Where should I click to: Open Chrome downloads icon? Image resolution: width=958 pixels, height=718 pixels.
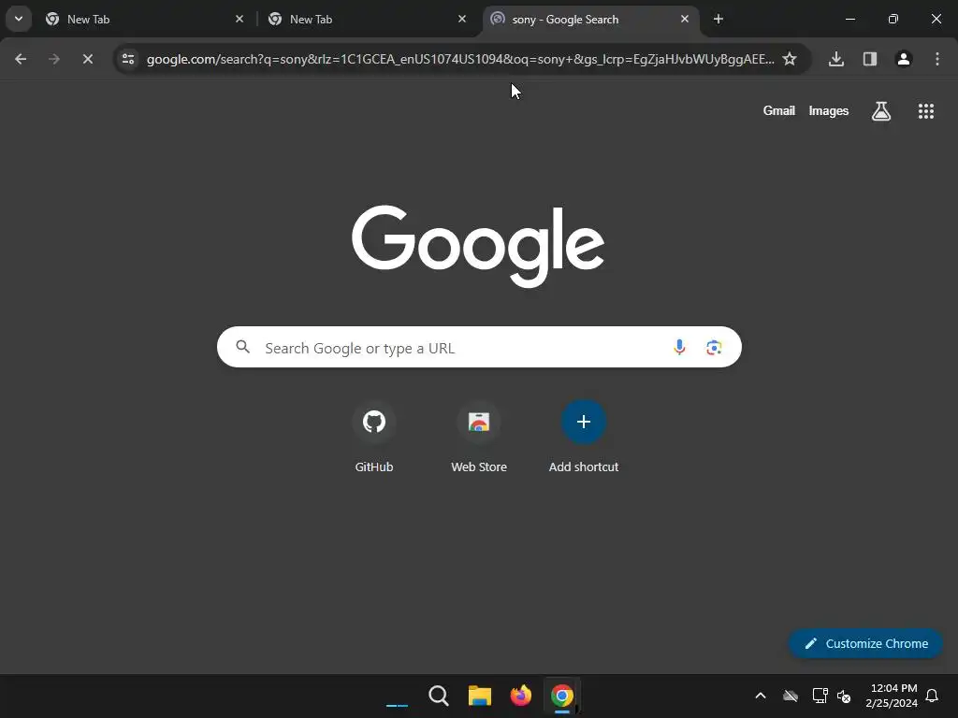tap(836, 59)
